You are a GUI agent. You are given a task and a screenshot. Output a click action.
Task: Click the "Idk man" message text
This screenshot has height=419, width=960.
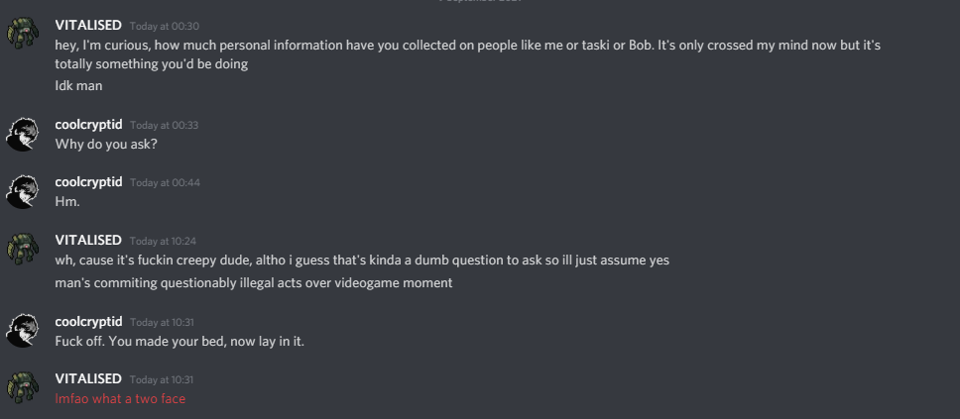pos(79,86)
